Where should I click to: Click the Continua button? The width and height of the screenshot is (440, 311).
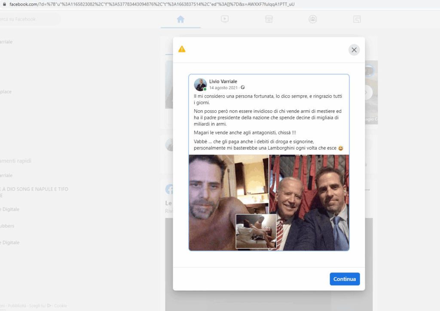(345, 279)
